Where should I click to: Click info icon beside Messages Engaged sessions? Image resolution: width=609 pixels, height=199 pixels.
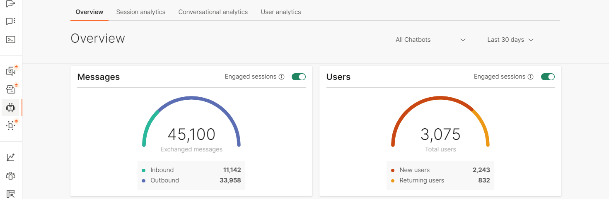tap(282, 77)
